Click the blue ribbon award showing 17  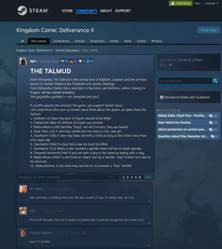(x=88, y=61)
